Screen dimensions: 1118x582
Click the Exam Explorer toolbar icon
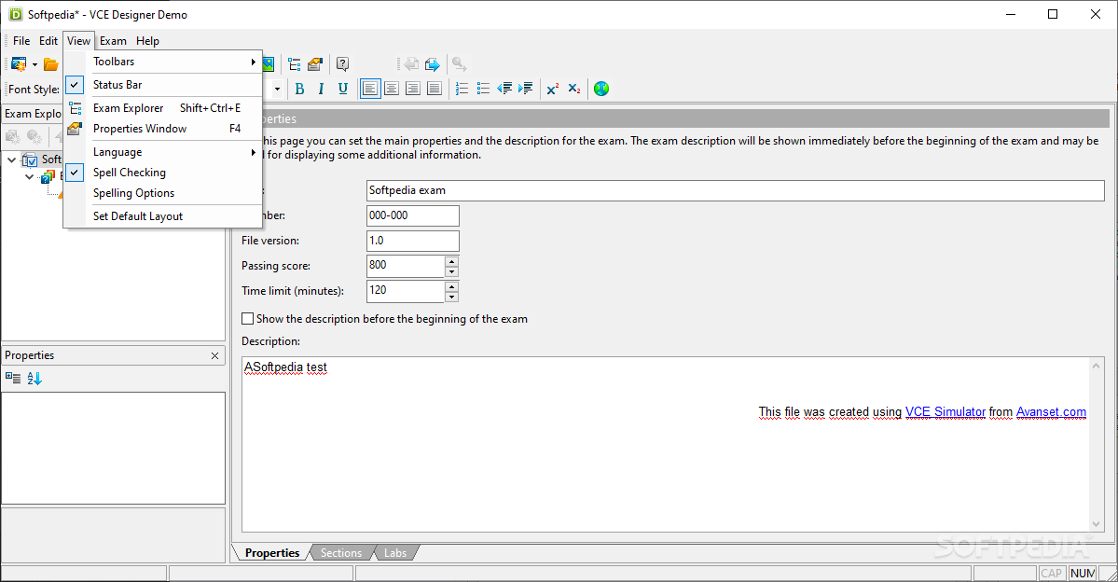click(x=295, y=64)
